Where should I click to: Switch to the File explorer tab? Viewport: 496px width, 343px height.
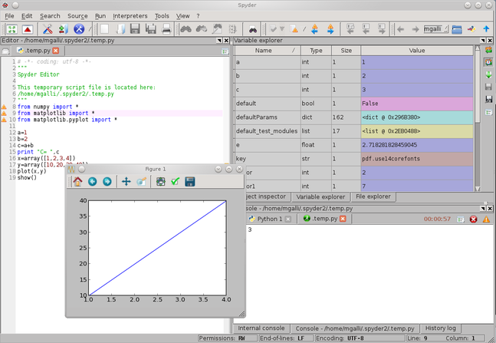point(373,196)
